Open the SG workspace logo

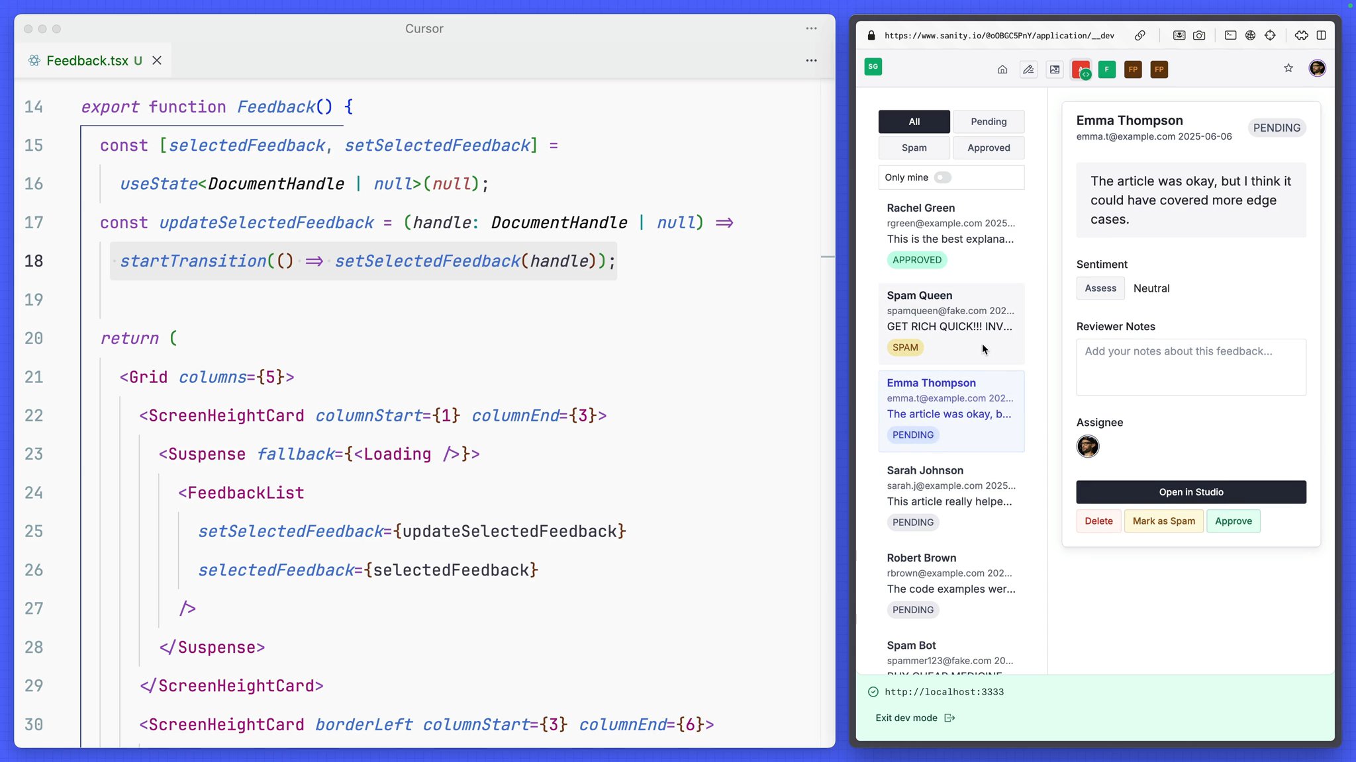coord(873,67)
